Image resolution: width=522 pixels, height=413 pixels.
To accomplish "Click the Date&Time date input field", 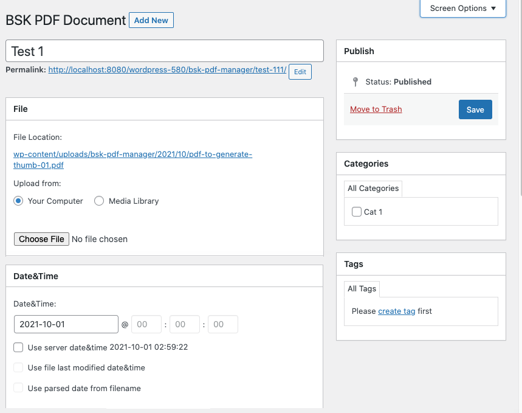I will [x=66, y=324].
